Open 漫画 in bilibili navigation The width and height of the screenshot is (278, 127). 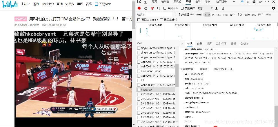coord(80,4)
